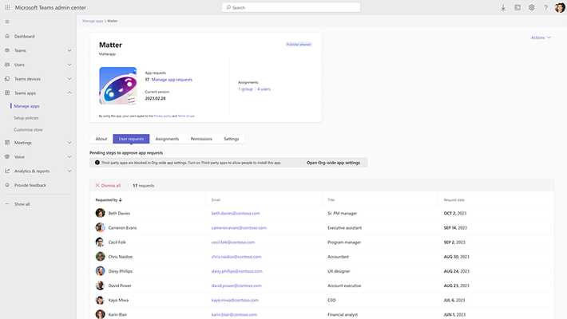Open the account profile avatar

pyautogui.click(x=560, y=7)
